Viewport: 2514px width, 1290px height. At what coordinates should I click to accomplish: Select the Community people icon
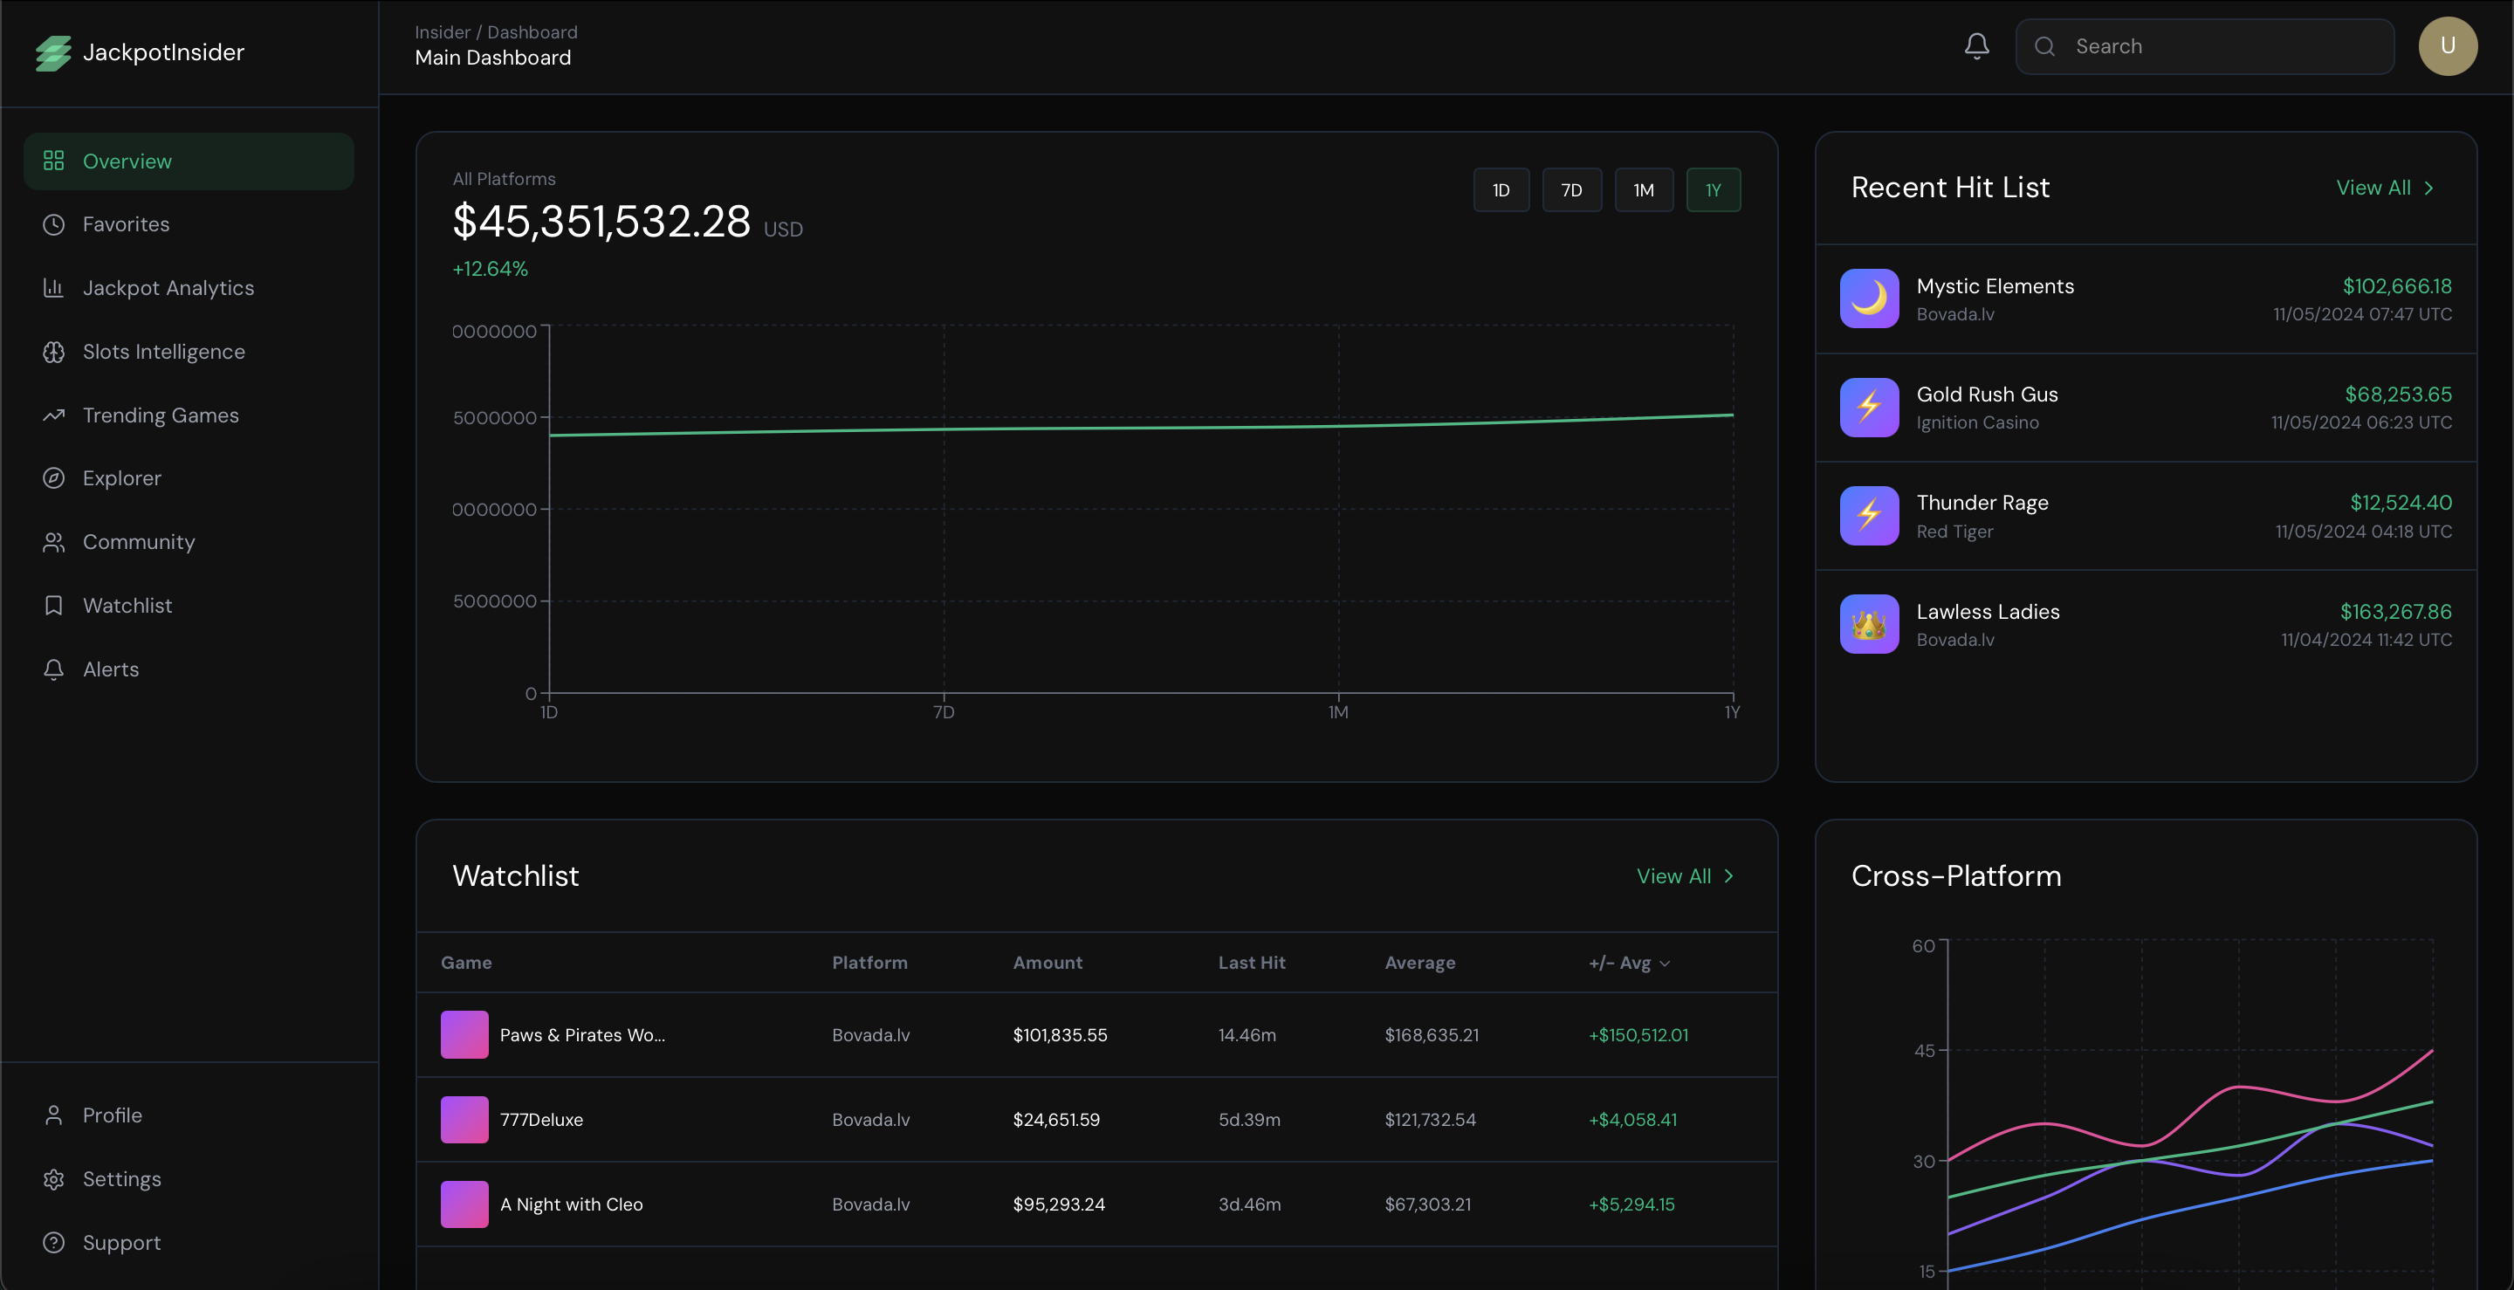(55, 541)
